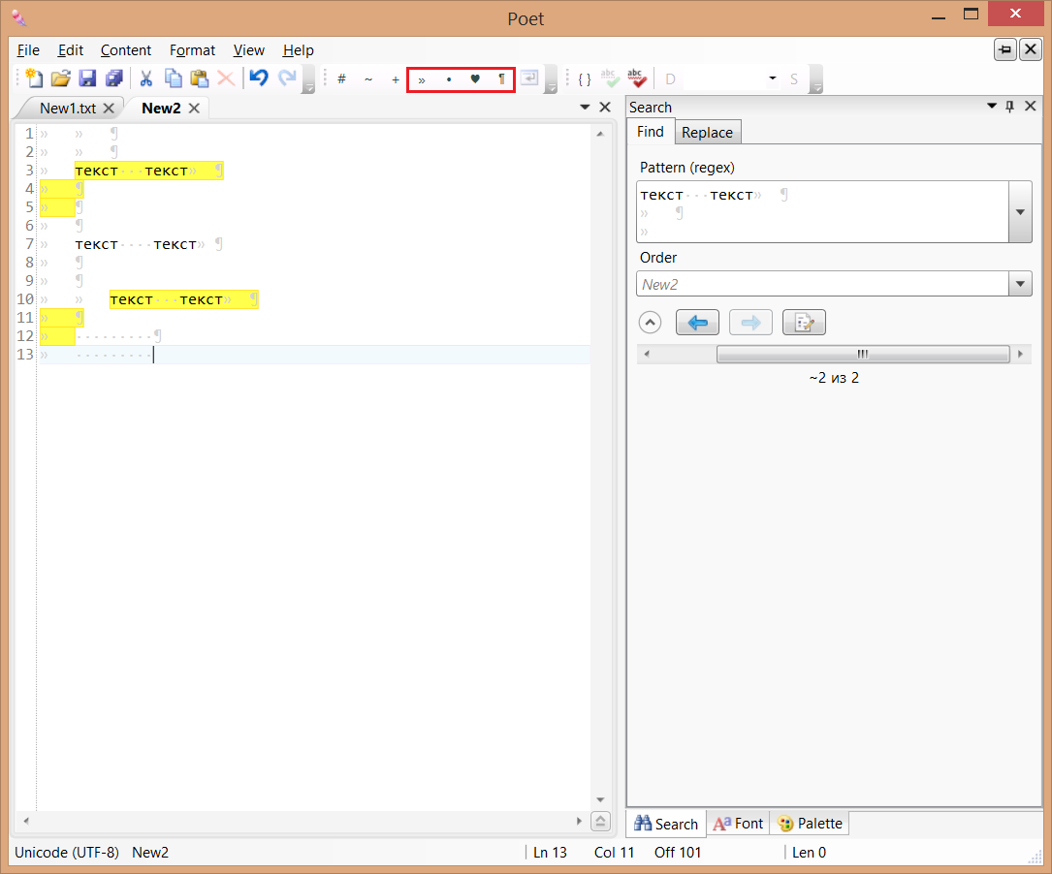Toggle tab marker » display
1052x874 pixels.
(422, 79)
